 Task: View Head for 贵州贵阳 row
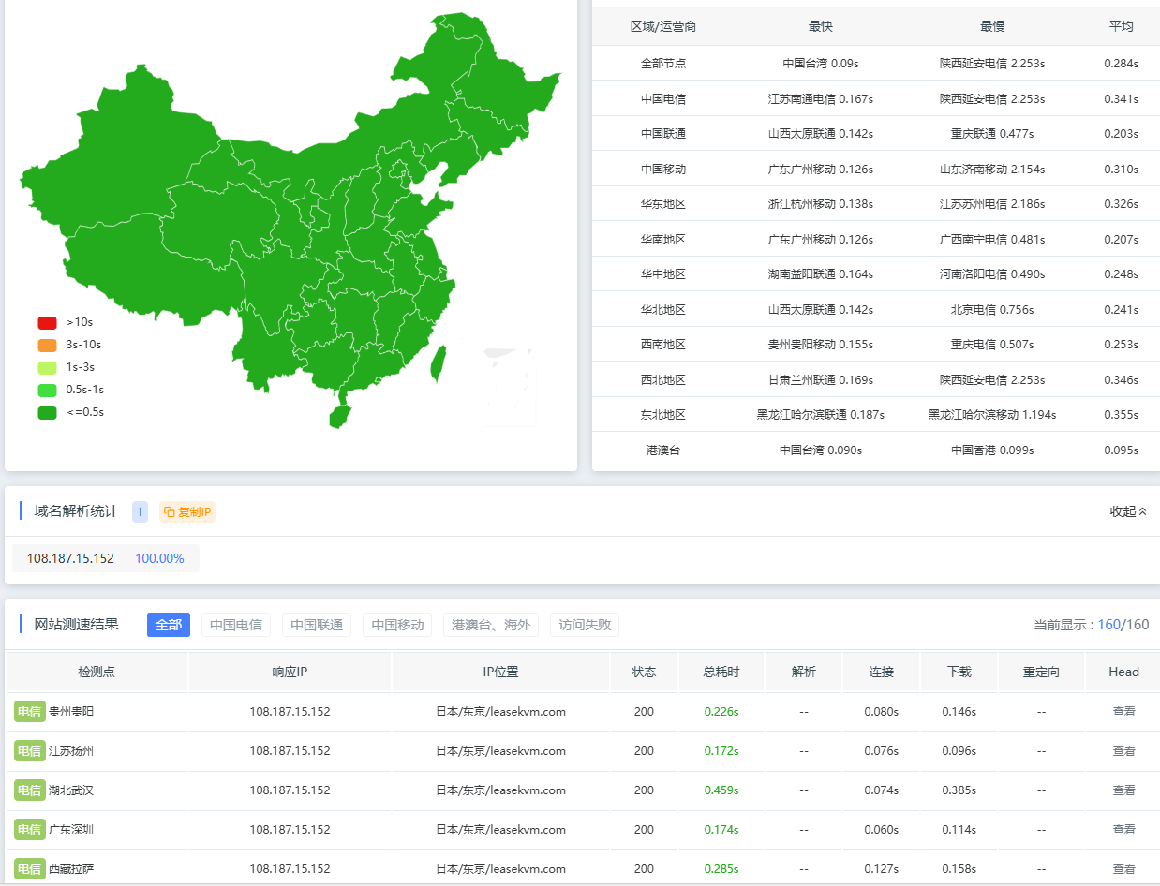click(x=1123, y=712)
